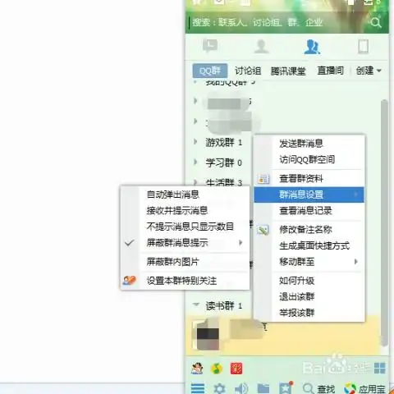
Task: Open the 腾讯课堂 tab
Action: tap(288, 71)
